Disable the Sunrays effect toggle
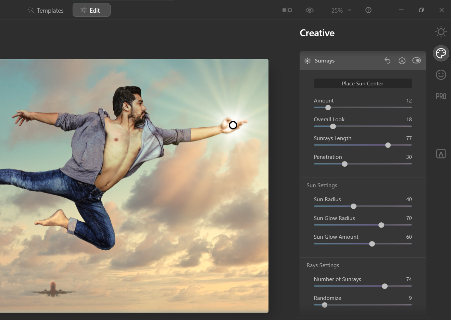Viewport: 451px width, 320px height. (416, 60)
